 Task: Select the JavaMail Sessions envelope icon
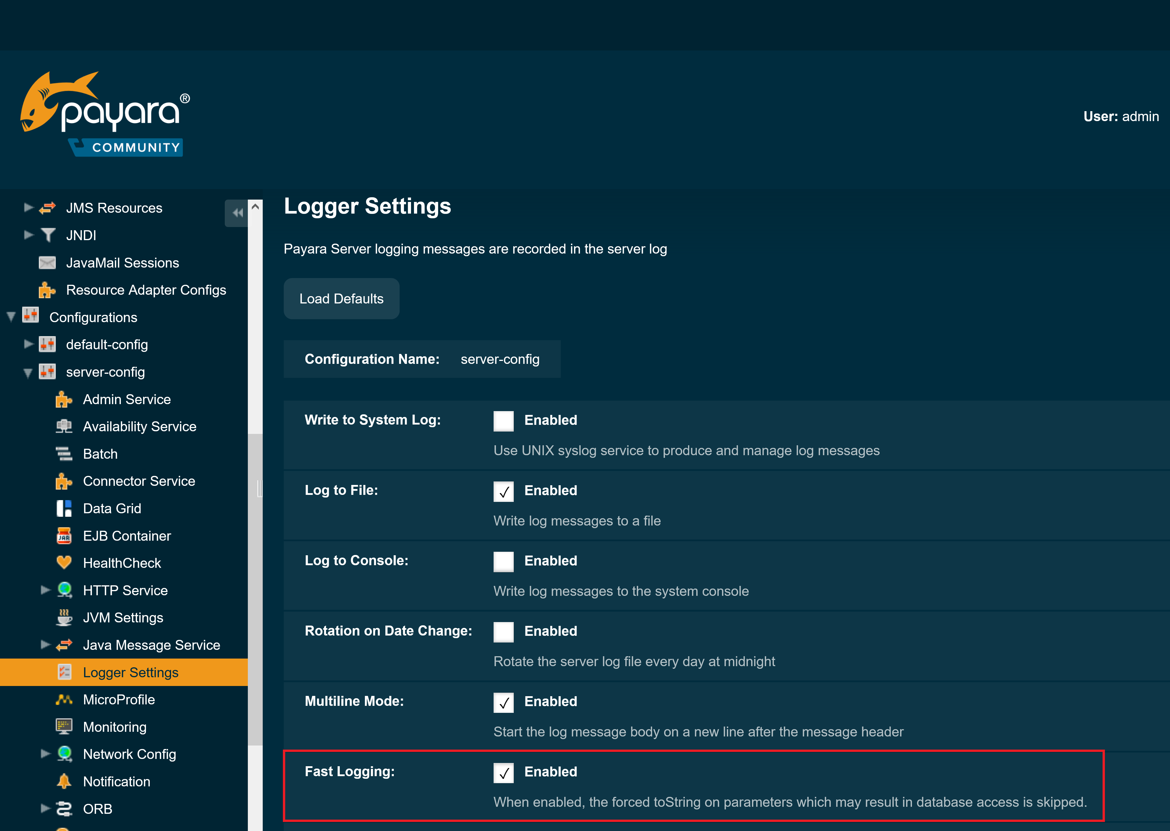tap(47, 263)
